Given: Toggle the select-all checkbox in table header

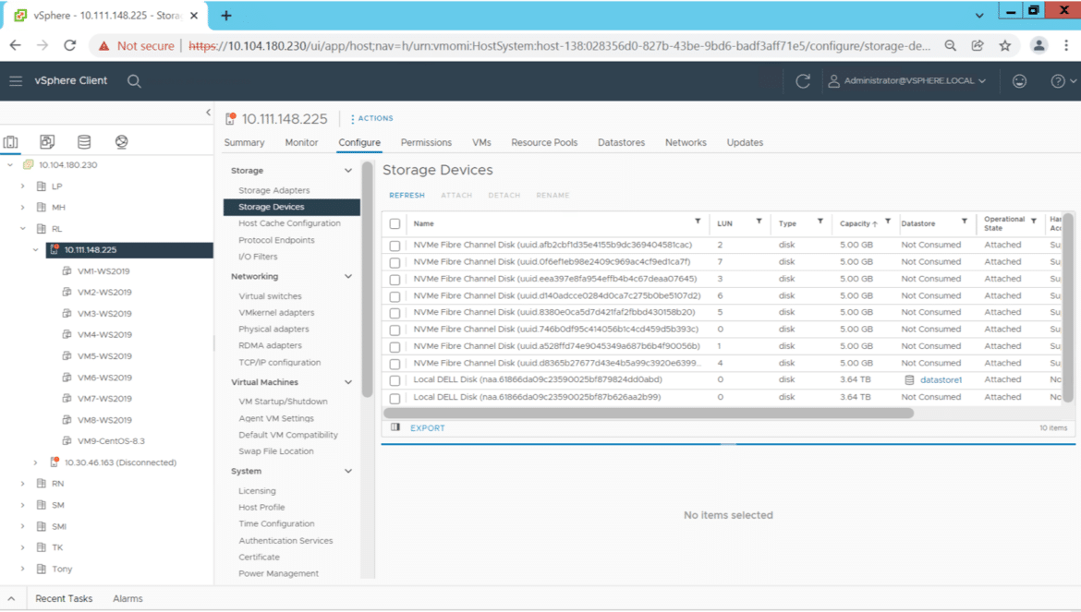Looking at the screenshot, I should [395, 223].
